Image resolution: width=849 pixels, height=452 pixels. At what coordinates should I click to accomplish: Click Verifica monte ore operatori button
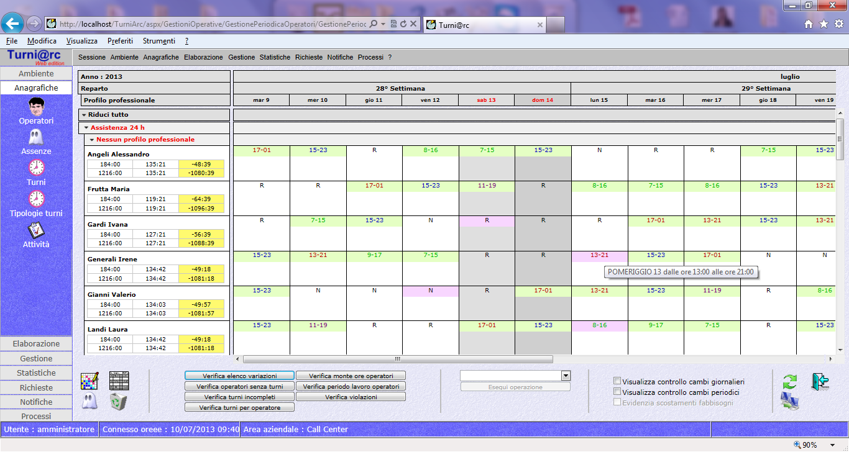click(x=351, y=376)
